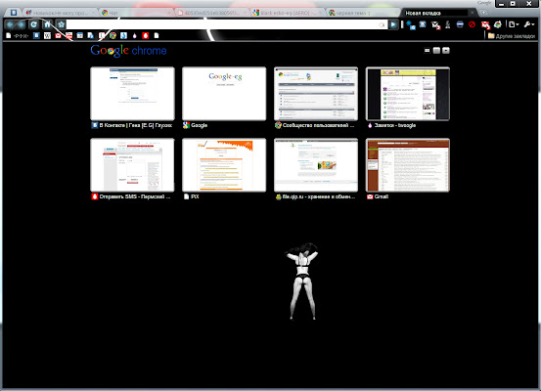
Task: Open the calendar bookmark icon
Action: coord(79,35)
